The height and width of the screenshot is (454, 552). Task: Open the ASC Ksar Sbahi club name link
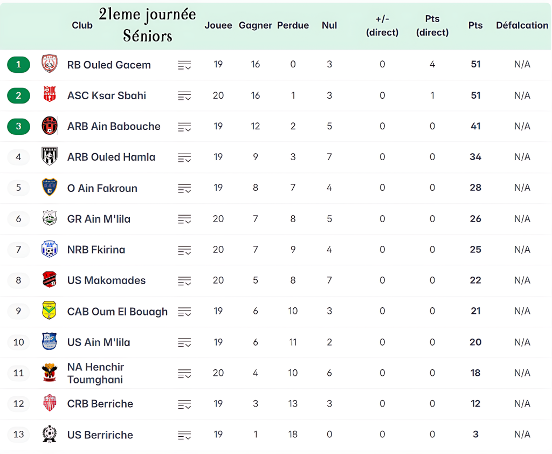pos(107,95)
